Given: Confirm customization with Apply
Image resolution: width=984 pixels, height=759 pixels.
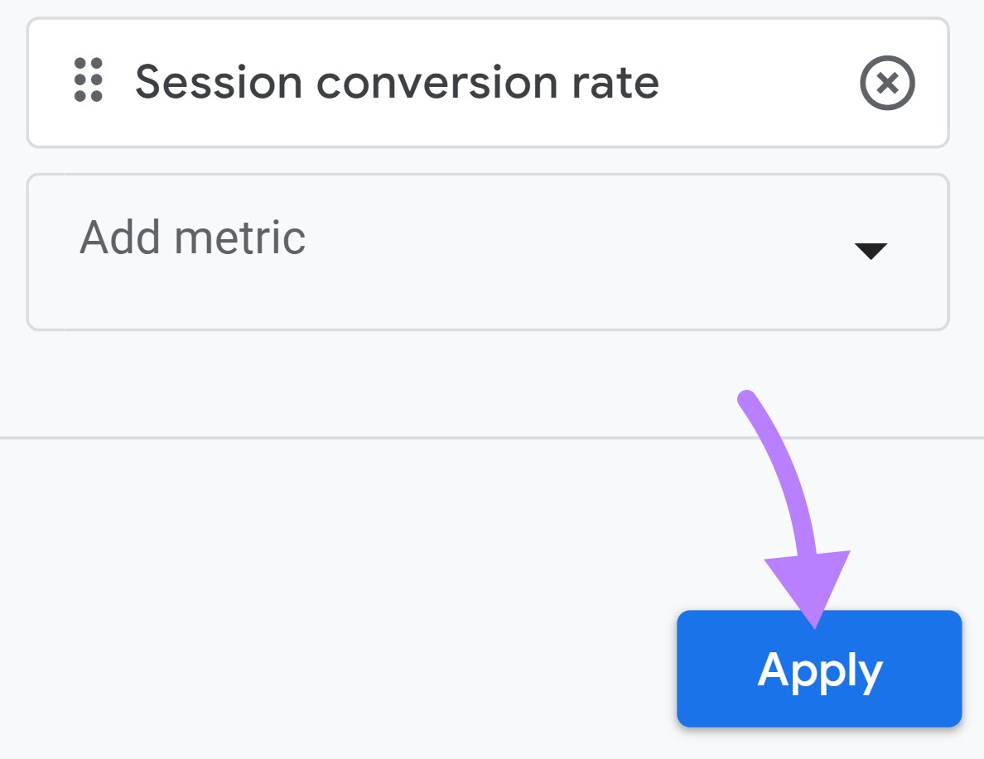Looking at the screenshot, I should coord(819,669).
